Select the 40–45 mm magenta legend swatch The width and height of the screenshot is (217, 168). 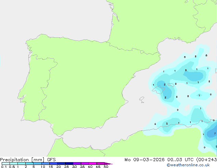[93, 164]
